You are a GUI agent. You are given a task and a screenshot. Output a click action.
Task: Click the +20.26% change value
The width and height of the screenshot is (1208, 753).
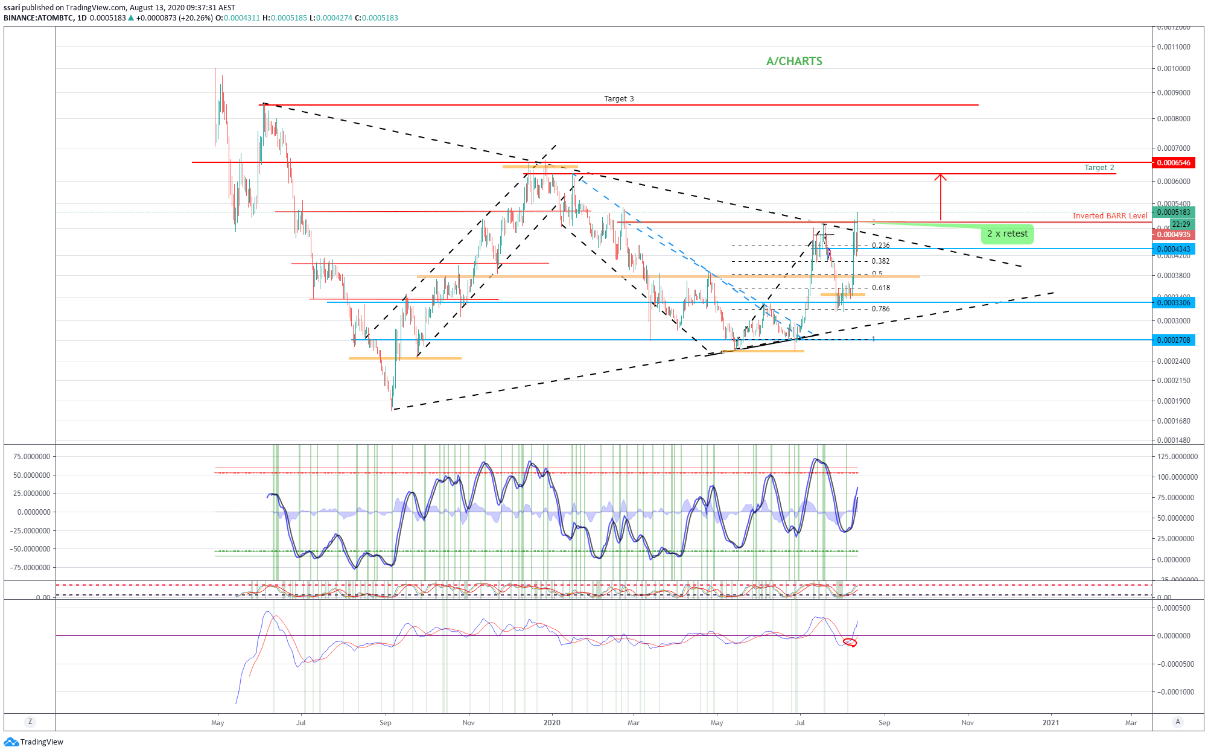[196, 18]
